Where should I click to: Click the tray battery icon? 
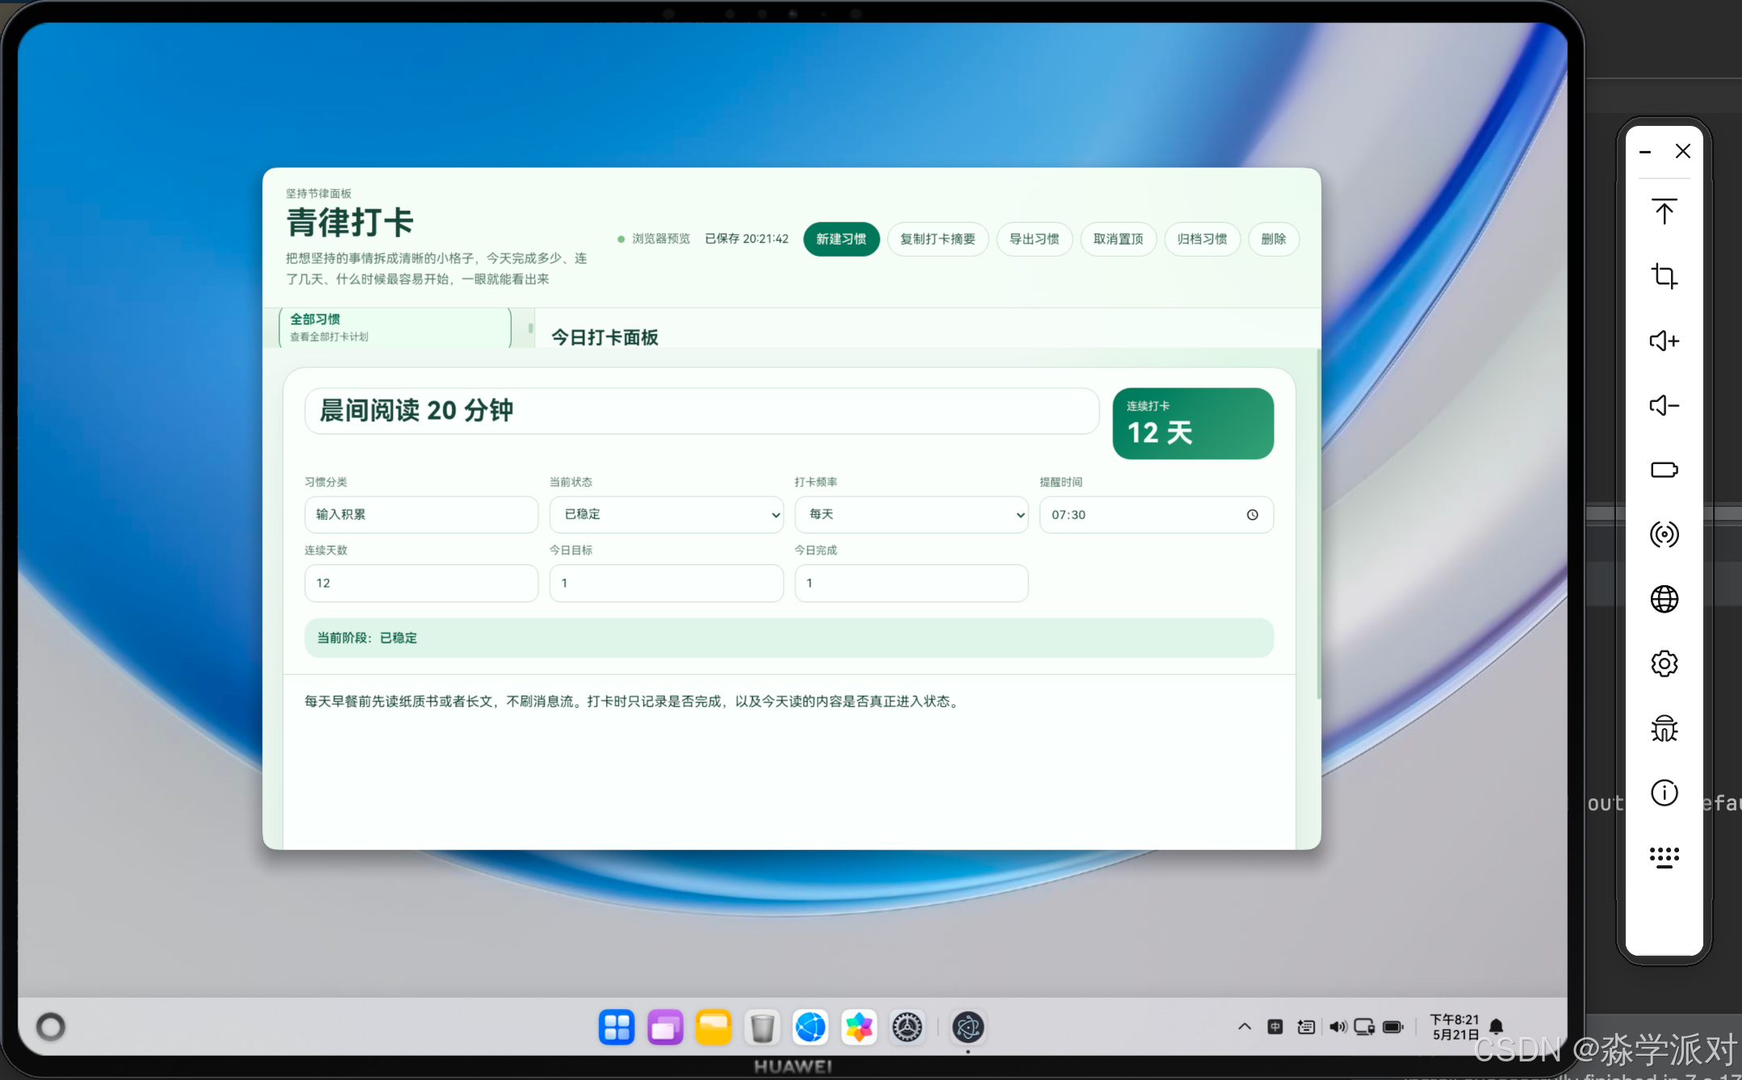click(x=1393, y=1027)
